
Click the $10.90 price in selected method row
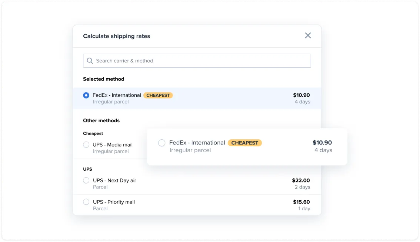point(301,95)
